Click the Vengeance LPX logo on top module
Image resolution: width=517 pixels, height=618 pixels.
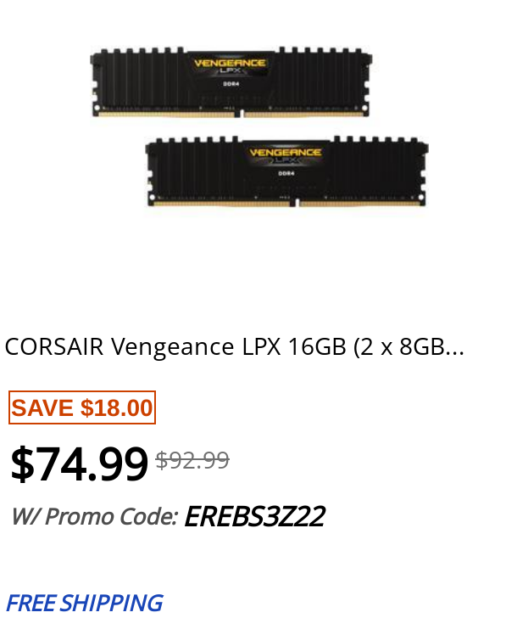tap(230, 66)
